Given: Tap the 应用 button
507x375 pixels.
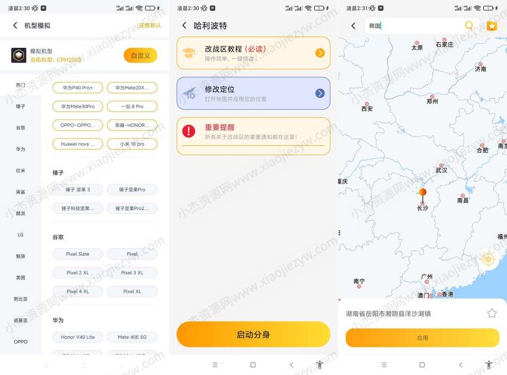Looking at the screenshot, I should (x=422, y=338).
